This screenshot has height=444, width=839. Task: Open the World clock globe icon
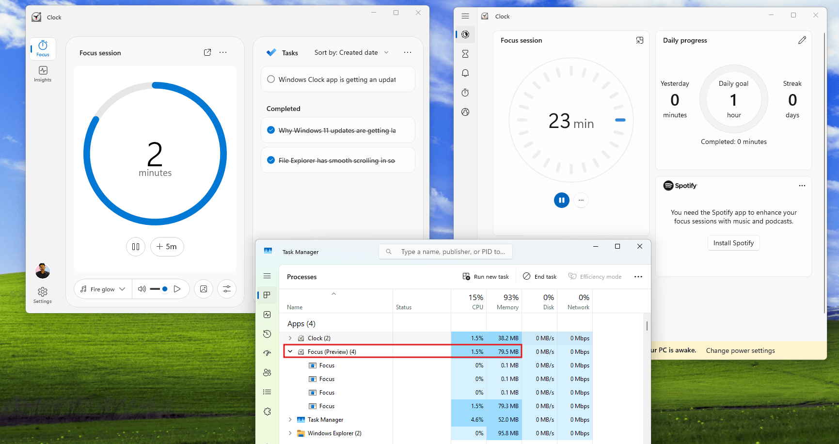(465, 111)
